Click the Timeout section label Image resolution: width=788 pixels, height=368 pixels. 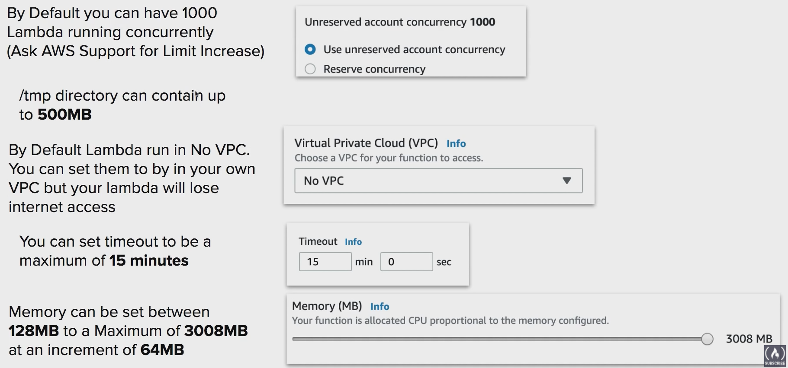pyautogui.click(x=318, y=241)
